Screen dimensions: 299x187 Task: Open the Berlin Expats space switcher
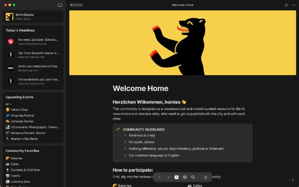click(x=33, y=16)
